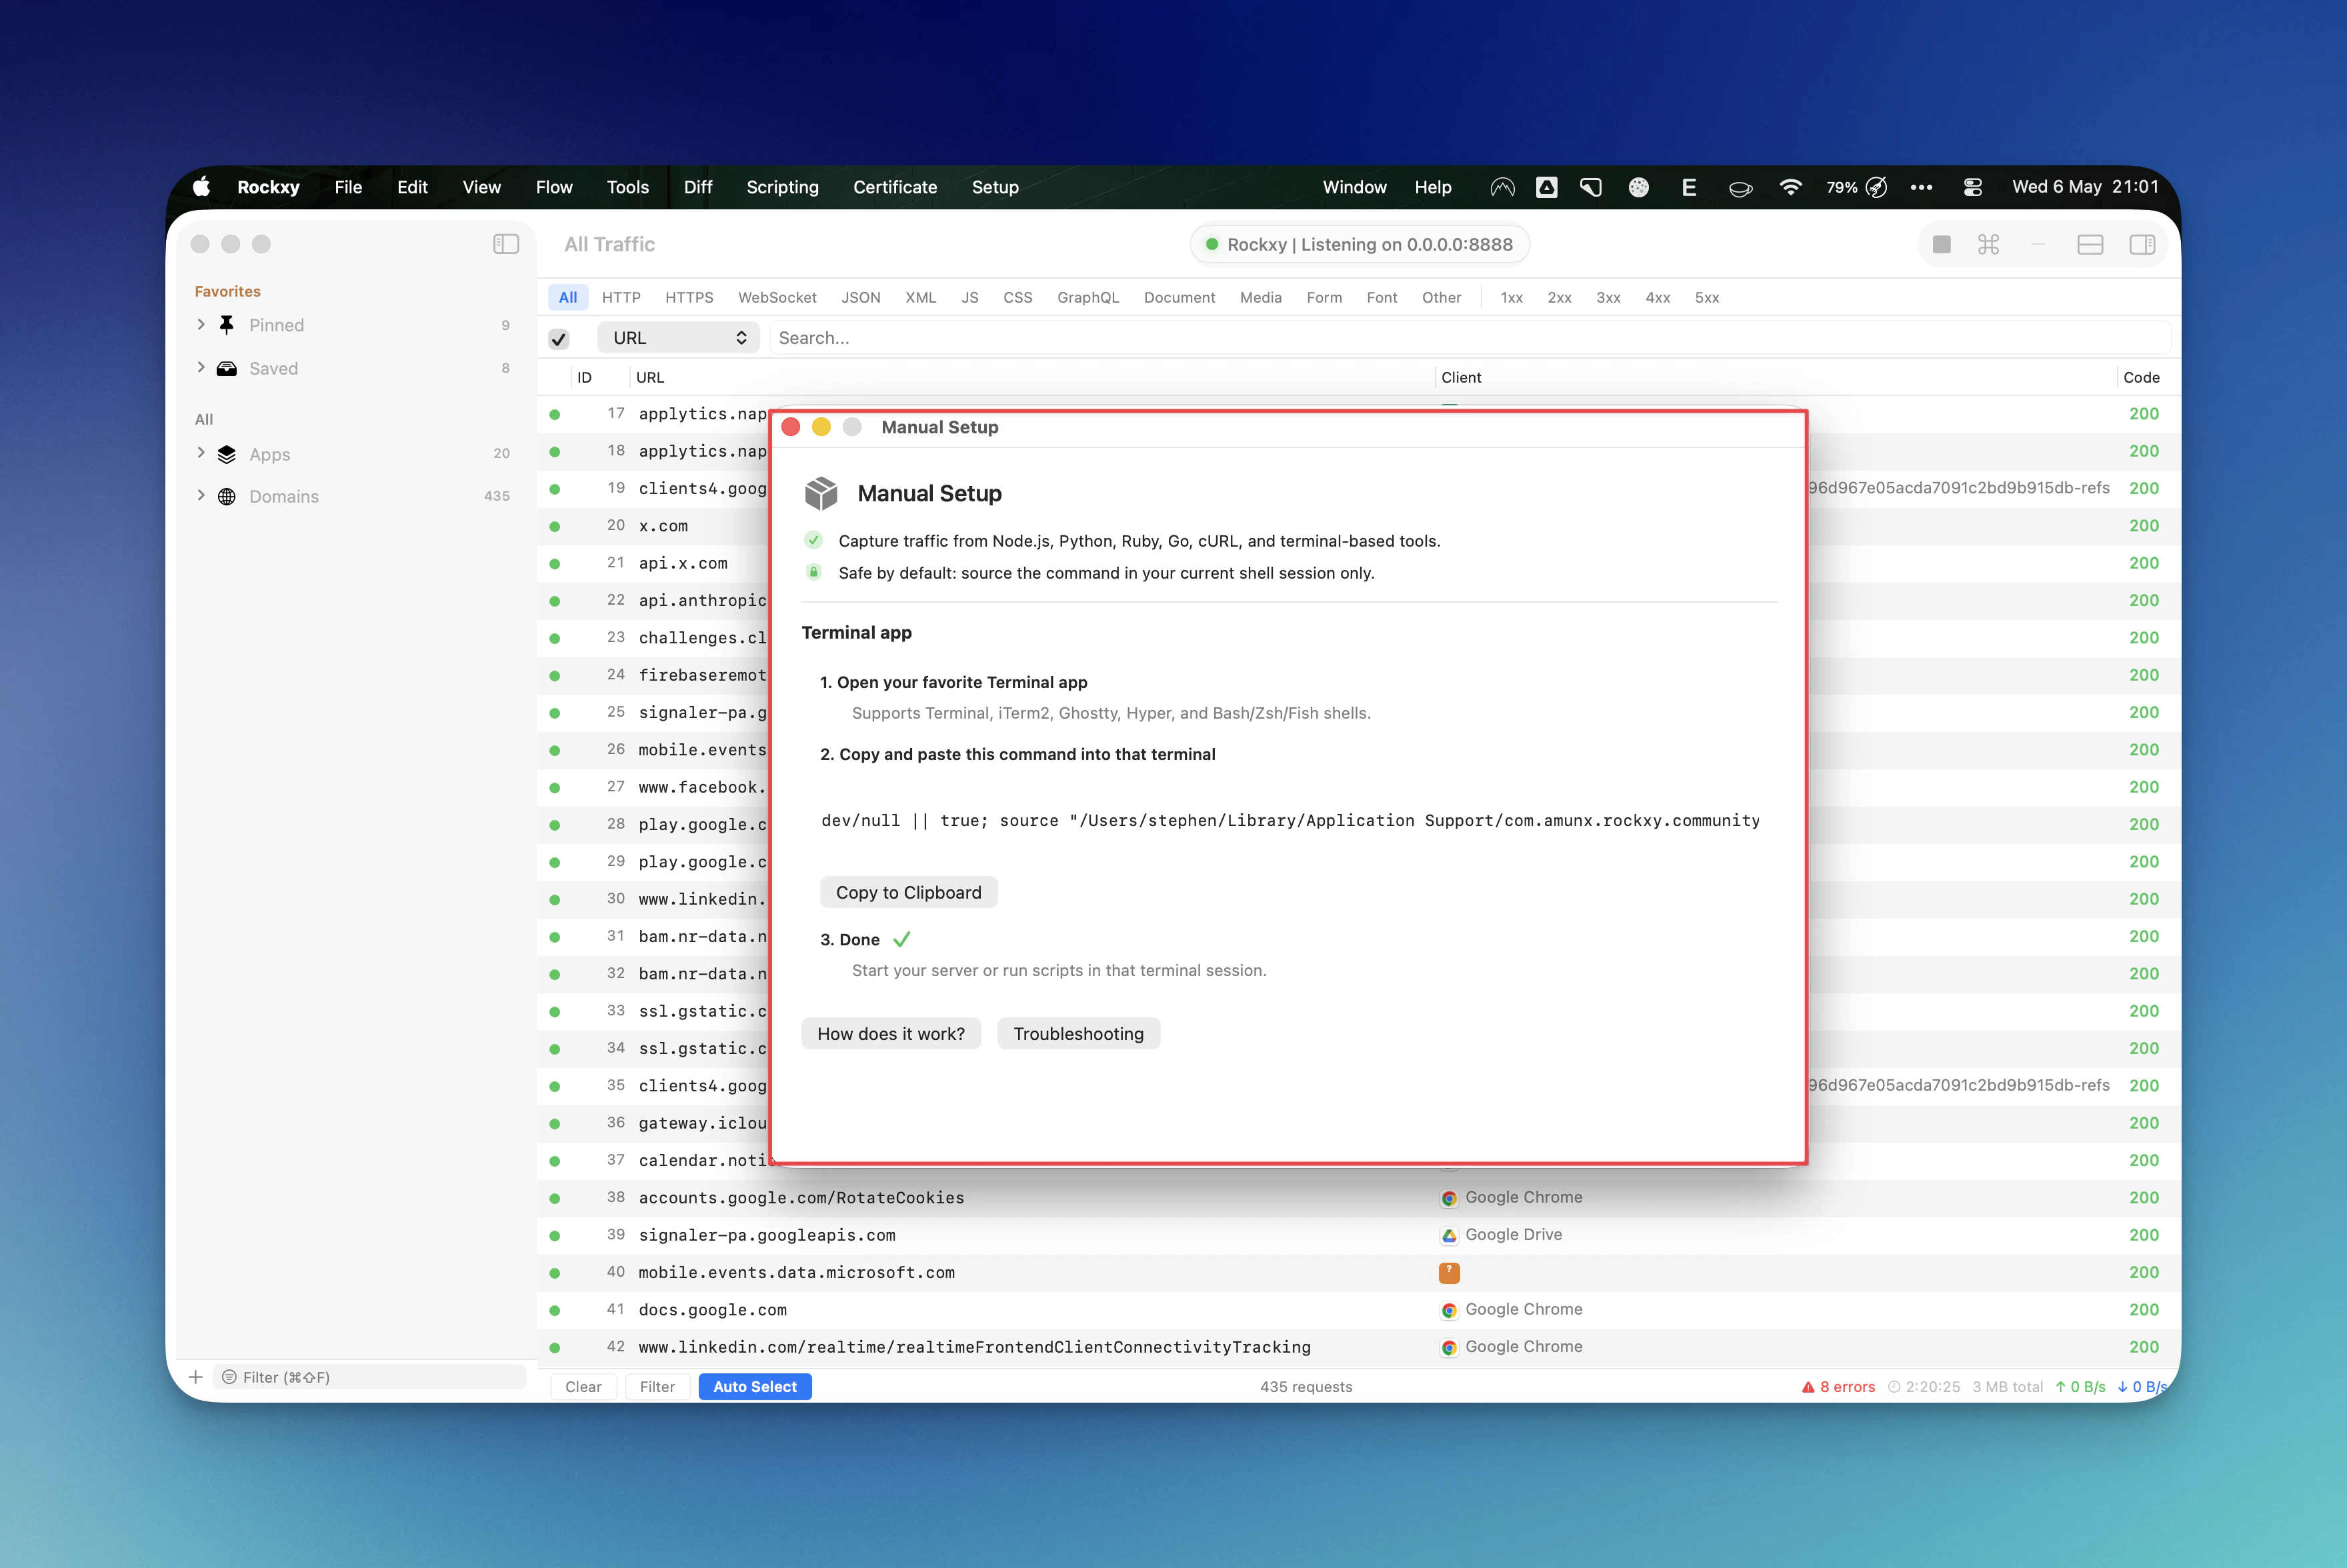Expand the Domains group
Viewport: 2347px width, 1568px height.
[x=201, y=495]
